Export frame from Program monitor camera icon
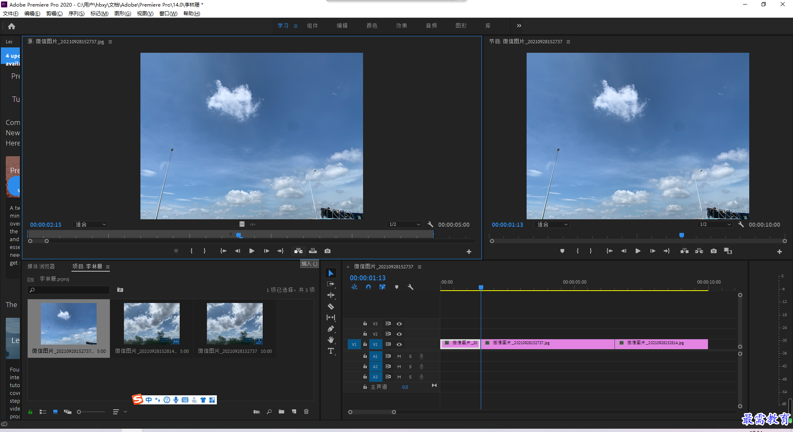The image size is (793, 432). pos(714,251)
